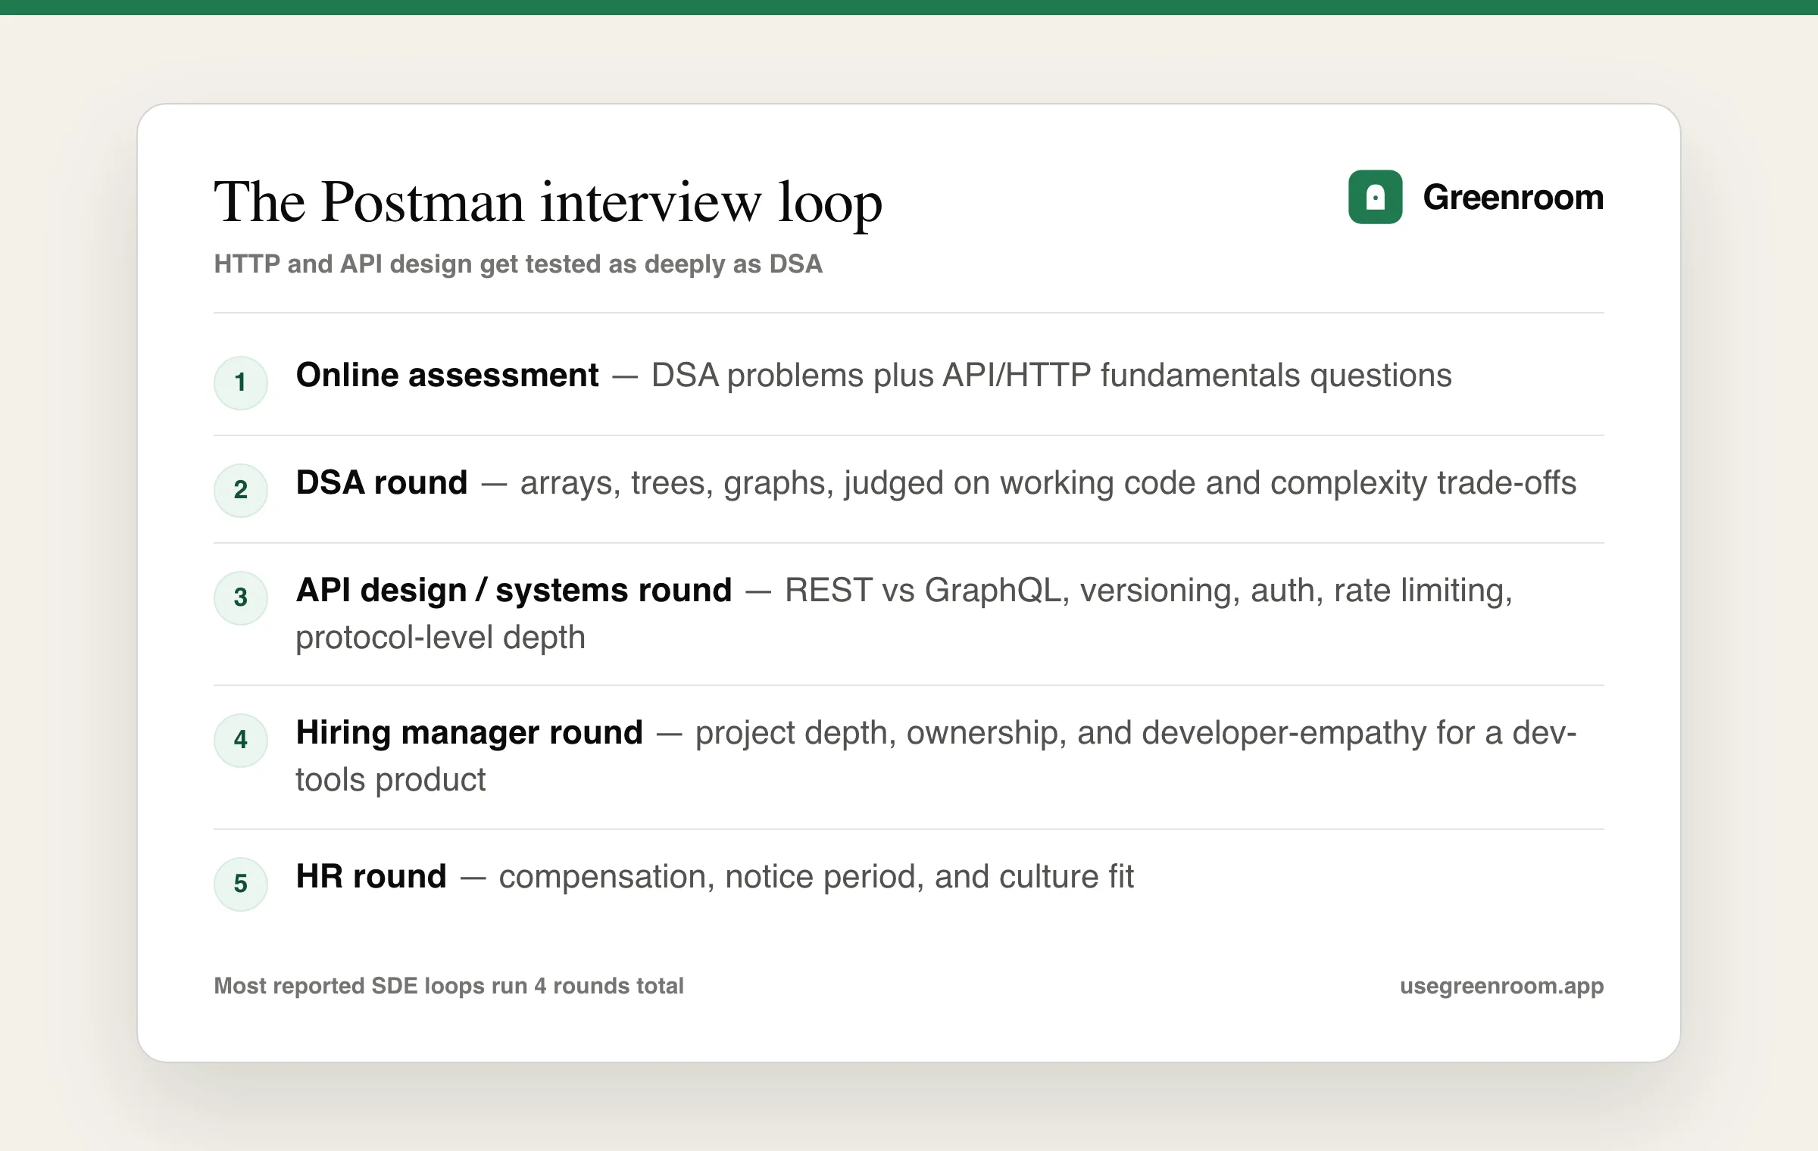
Task: Select the 'Hiring manager round' label
Action: pyautogui.click(x=469, y=733)
